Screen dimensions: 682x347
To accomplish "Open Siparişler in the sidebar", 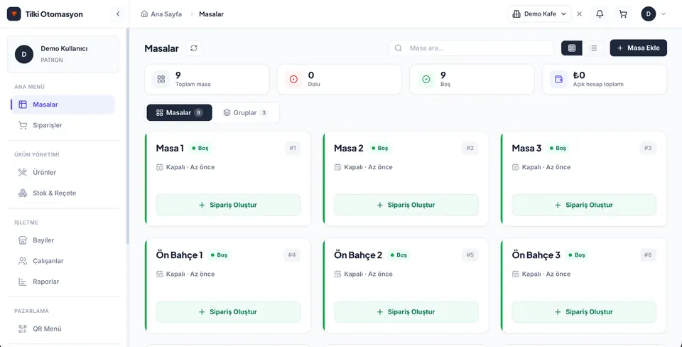I will [63, 125].
